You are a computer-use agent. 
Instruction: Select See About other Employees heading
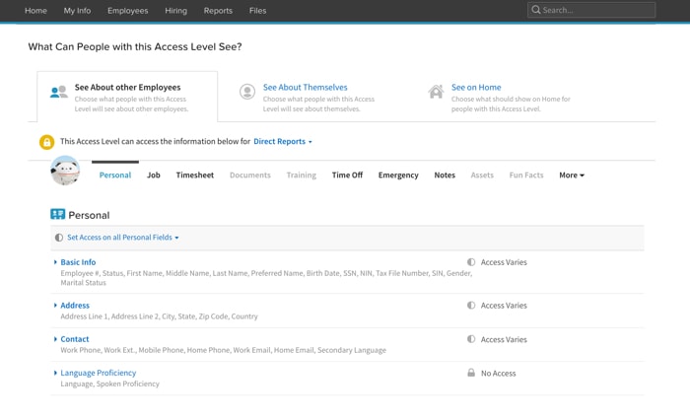pos(127,88)
